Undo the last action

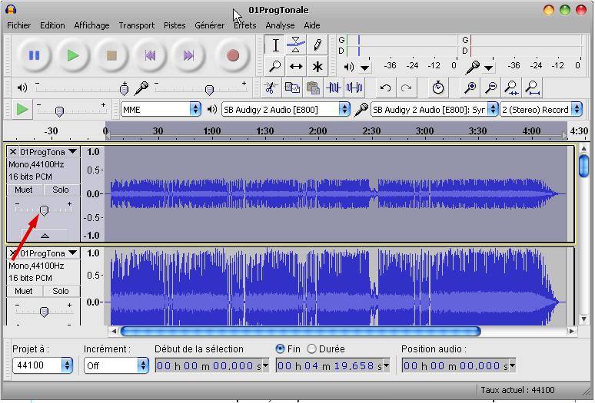pos(386,88)
